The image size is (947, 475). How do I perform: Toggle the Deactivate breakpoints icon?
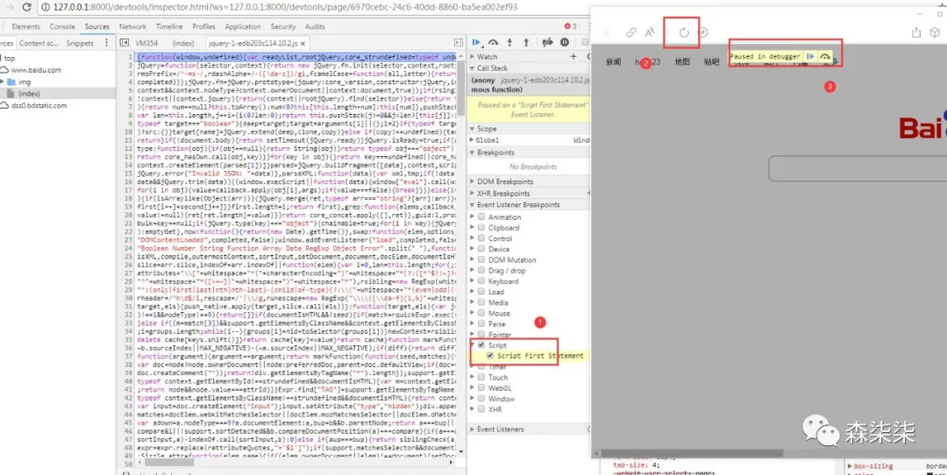pos(547,42)
